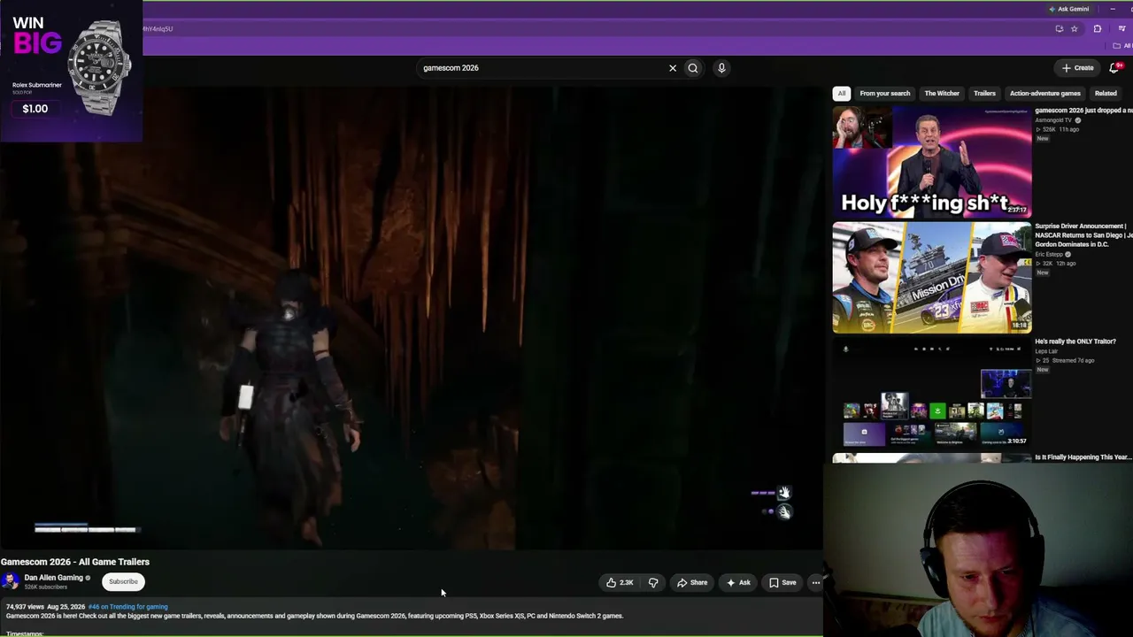Open "Is It Finally Happening This Year" title
This screenshot has width=1133, height=637.
1083,457
